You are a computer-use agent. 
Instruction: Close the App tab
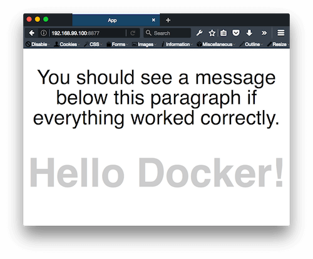pyautogui.click(x=153, y=20)
